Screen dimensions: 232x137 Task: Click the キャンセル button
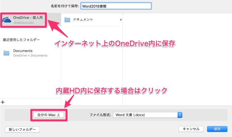(x=191, y=129)
